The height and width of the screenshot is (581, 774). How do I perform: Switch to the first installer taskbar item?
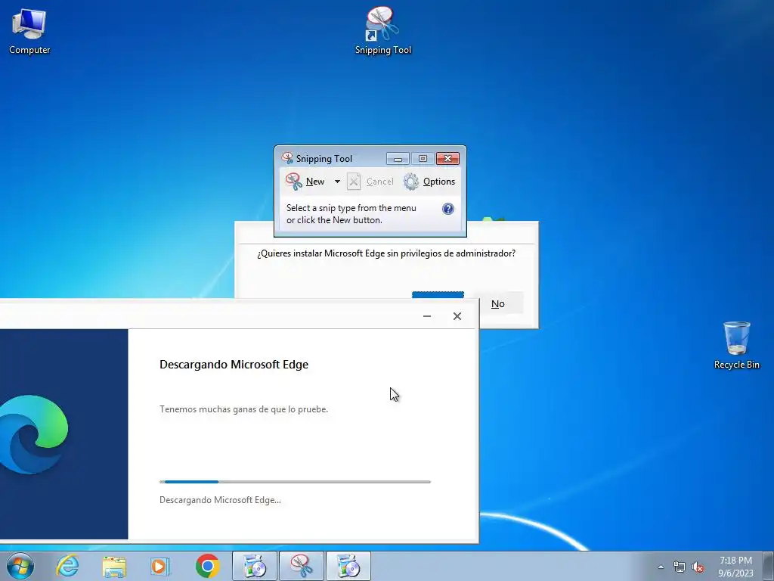(x=255, y=566)
